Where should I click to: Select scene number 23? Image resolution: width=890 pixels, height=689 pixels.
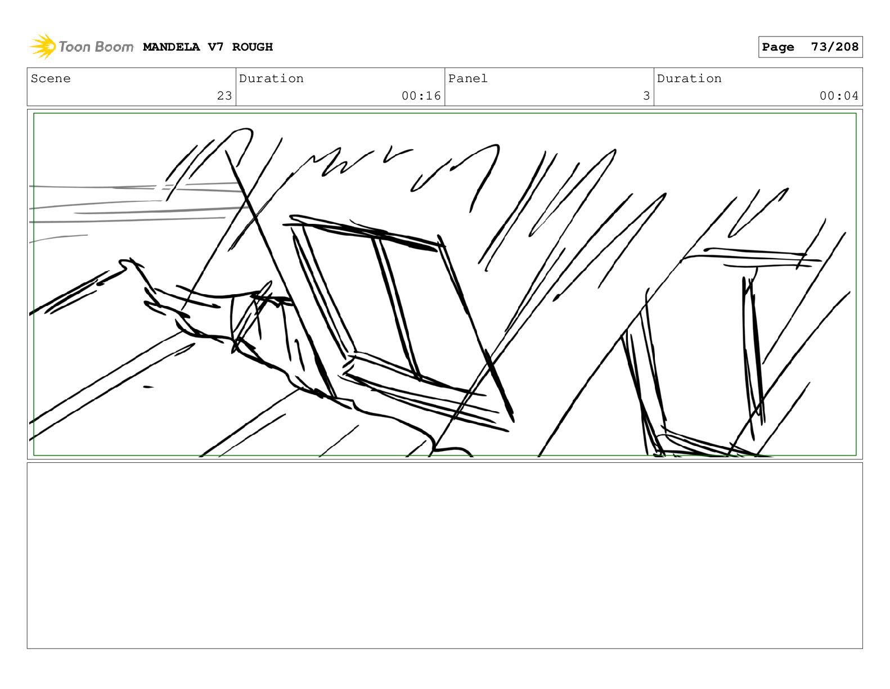(x=224, y=96)
